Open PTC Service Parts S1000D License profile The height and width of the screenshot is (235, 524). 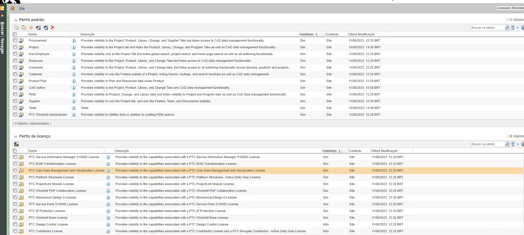point(53,204)
